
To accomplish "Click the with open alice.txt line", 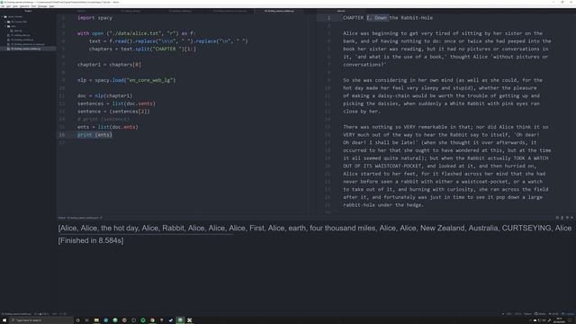I will click(x=136, y=33).
